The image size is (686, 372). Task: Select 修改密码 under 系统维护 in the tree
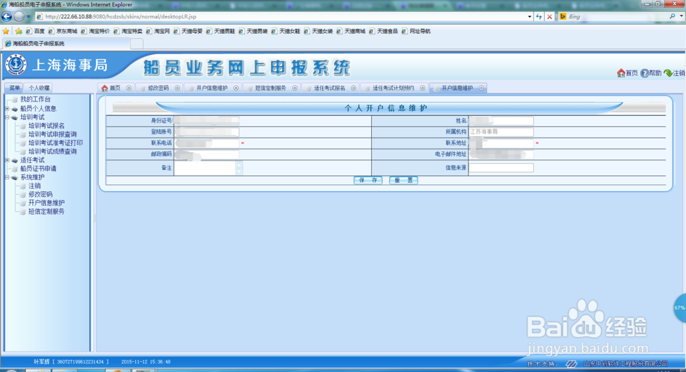pos(40,194)
